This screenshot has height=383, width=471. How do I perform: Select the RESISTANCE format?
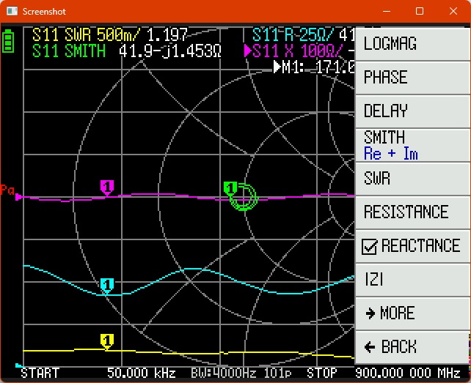412,212
